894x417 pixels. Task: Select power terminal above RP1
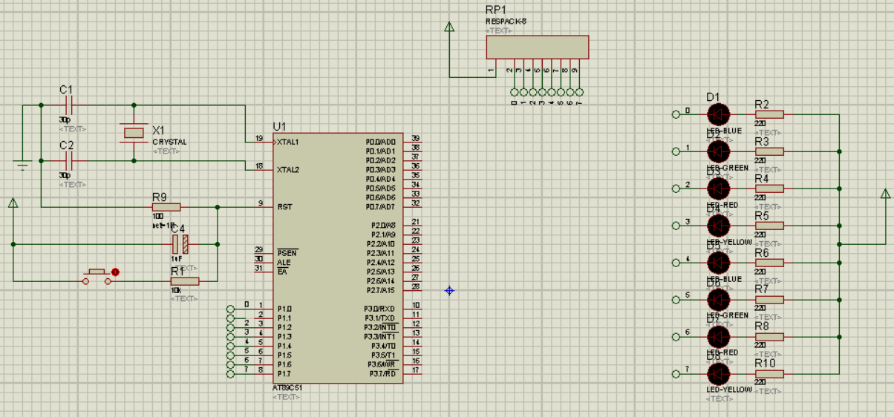[449, 27]
